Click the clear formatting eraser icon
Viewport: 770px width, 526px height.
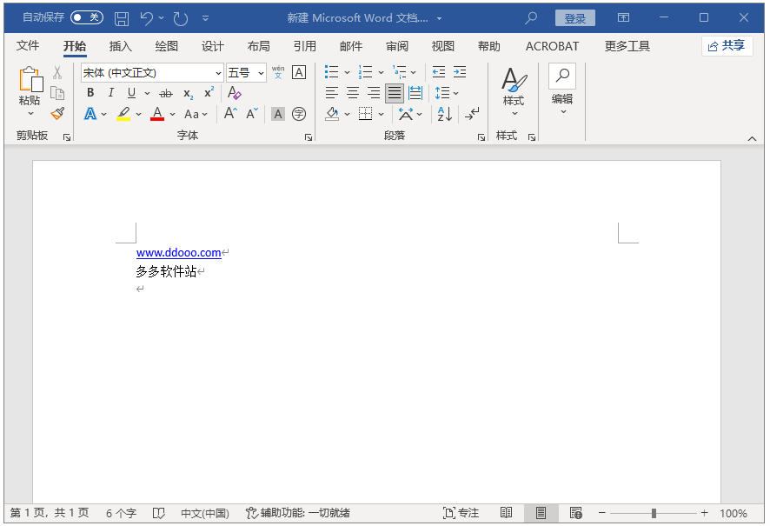point(234,93)
